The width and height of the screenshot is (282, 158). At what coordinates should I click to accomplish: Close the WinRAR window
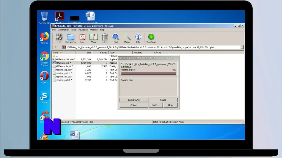[x=242, y=26]
